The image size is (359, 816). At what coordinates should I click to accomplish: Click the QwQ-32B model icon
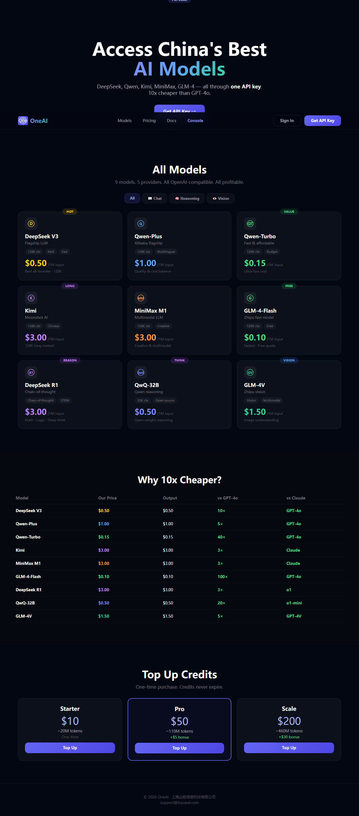click(x=141, y=373)
